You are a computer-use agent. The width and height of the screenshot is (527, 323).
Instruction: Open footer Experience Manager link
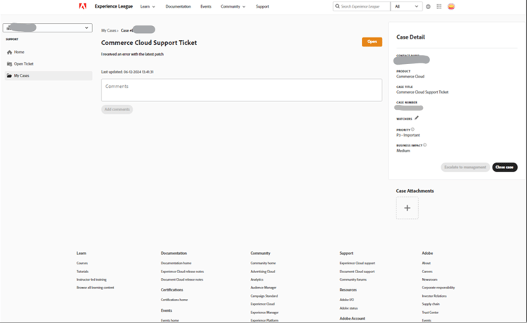pyautogui.click(x=264, y=312)
